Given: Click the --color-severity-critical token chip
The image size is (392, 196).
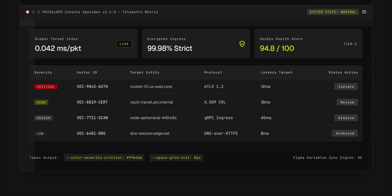Looking at the screenshot, I should (x=104, y=158).
